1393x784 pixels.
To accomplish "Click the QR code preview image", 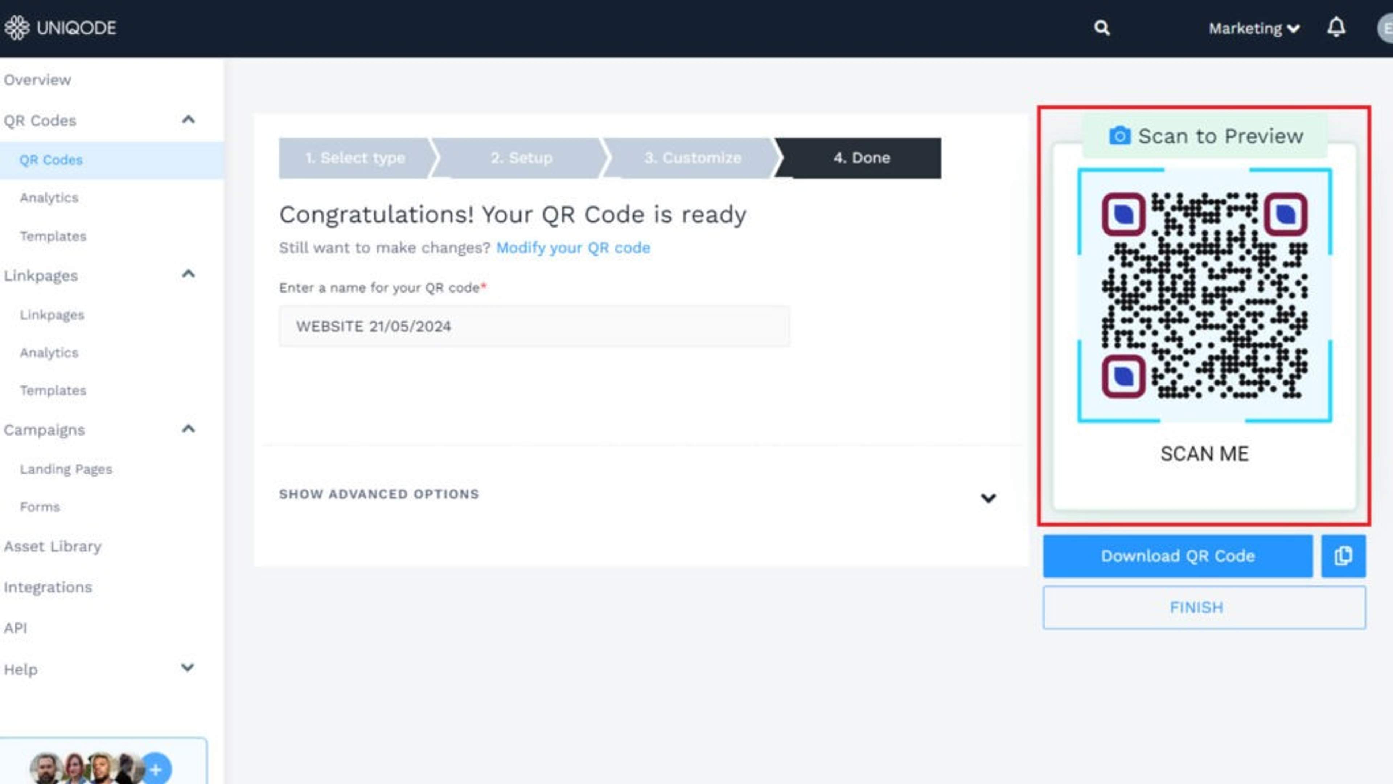I will (x=1204, y=295).
